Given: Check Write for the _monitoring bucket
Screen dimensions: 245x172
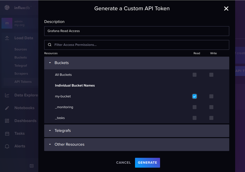Looking at the screenshot, I should click(211, 107).
